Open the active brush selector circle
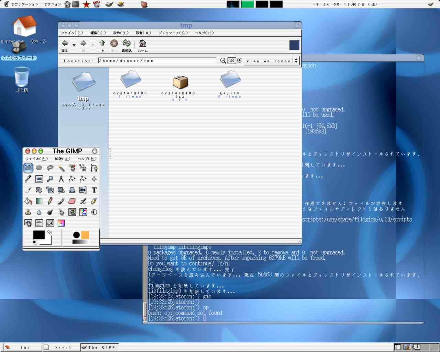 76,235
